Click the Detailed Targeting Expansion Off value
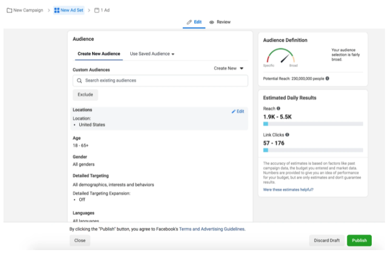 tap(82, 199)
